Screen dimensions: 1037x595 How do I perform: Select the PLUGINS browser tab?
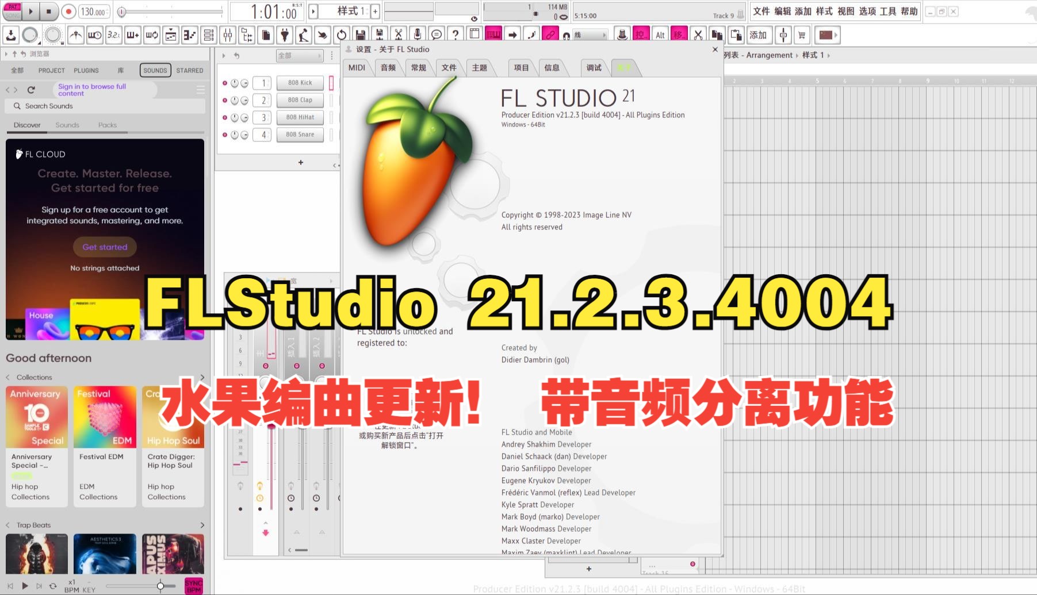(x=86, y=70)
